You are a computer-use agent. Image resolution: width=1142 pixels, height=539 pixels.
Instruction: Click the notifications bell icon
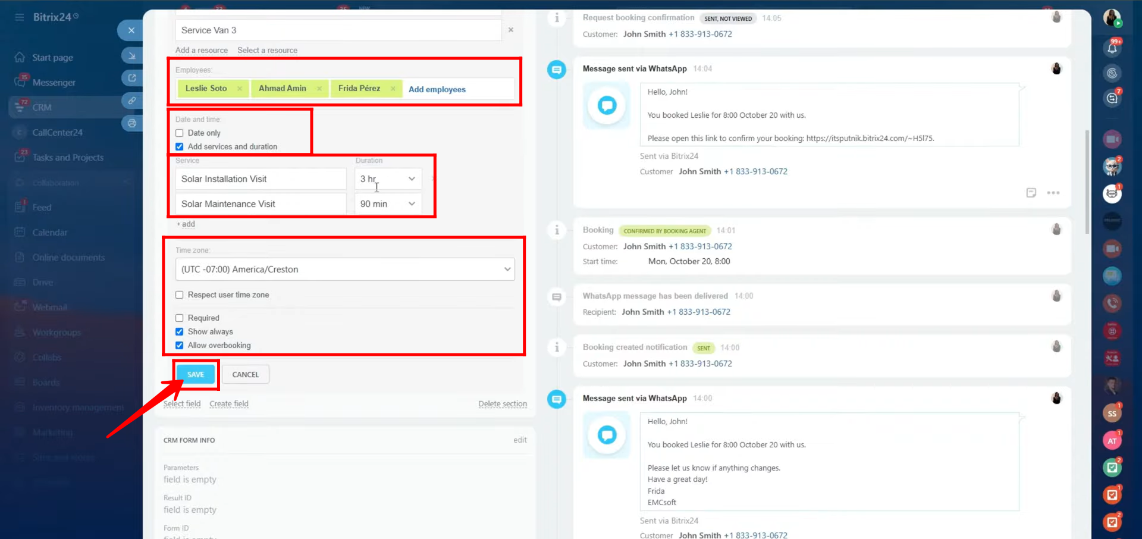tap(1112, 48)
